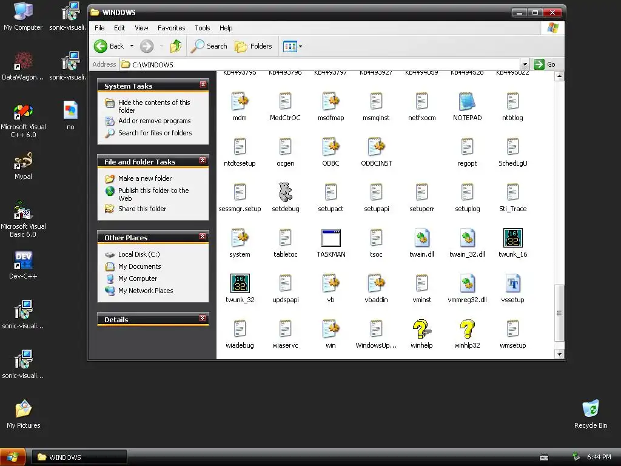Click Publish this folder to the Web
Viewport: 621px width, 466px height.
(153, 194)
